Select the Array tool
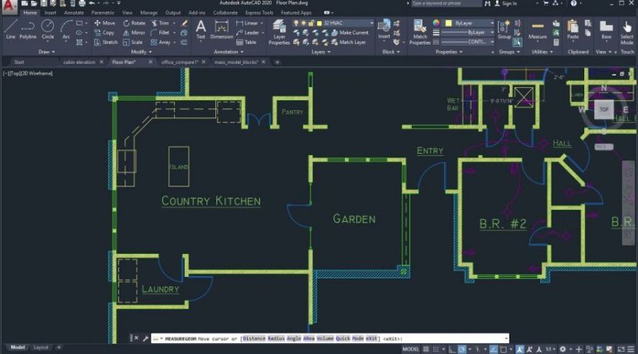This screenshot has height=354, width=638. pyautogui.click(x=161, y=42)
